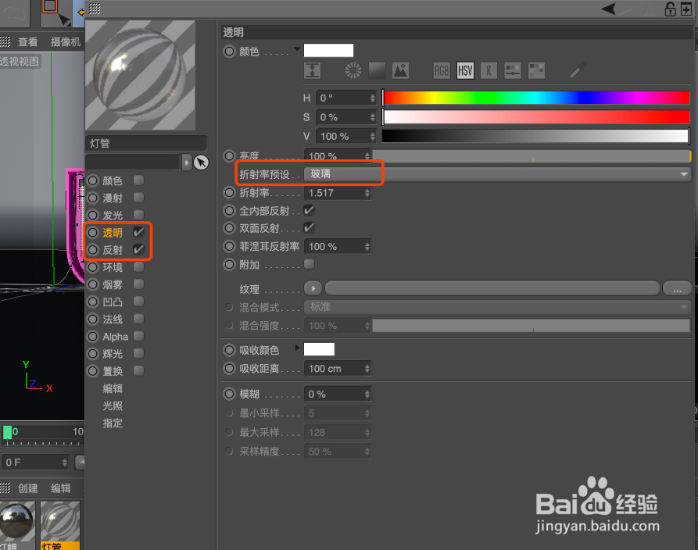
Task: Pick a color with the eyedropper tool
Action: point(577,70)
